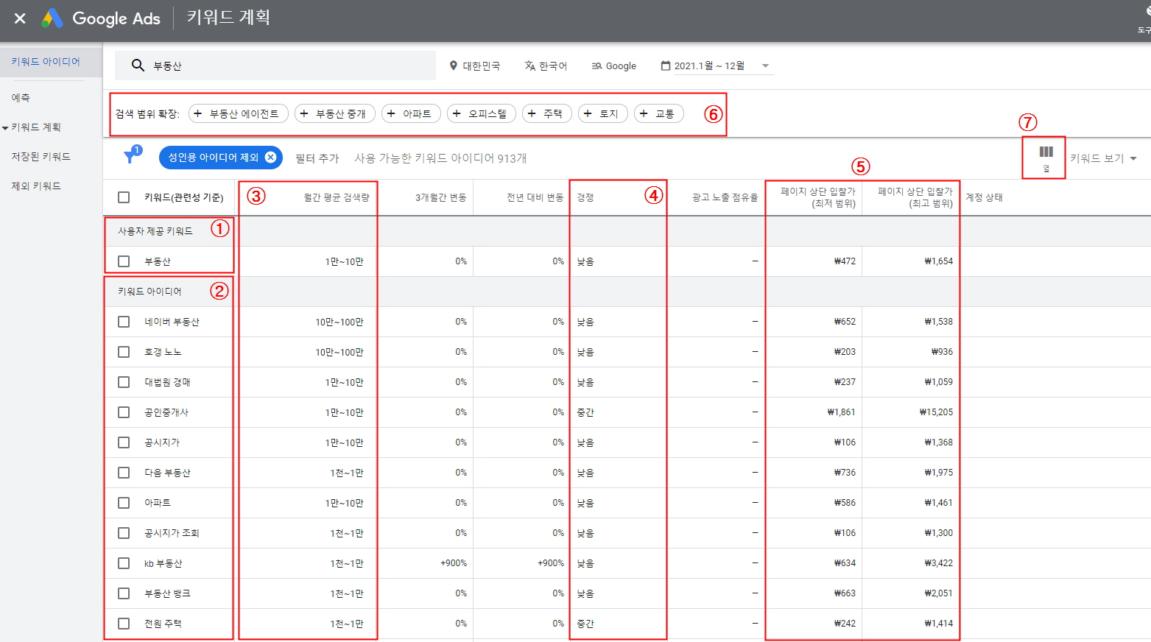Add 아파트 chip to broaden search
Viewport: 1151px width, 642px height.
(411, 113)
